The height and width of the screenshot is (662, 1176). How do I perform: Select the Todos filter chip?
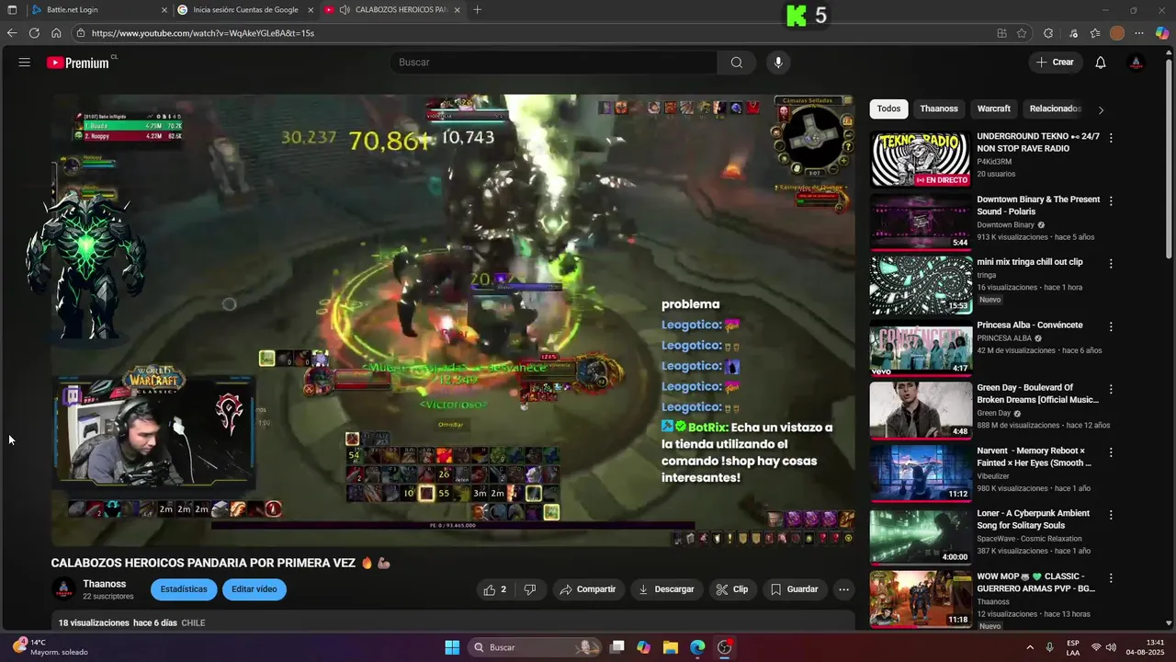[x=888, y=108]
